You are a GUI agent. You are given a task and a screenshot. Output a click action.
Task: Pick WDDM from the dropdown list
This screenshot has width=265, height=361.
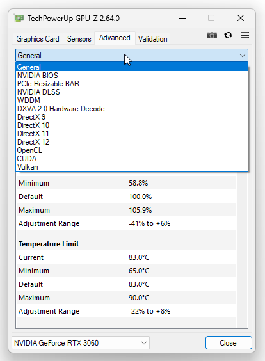[x=132, y=100]
